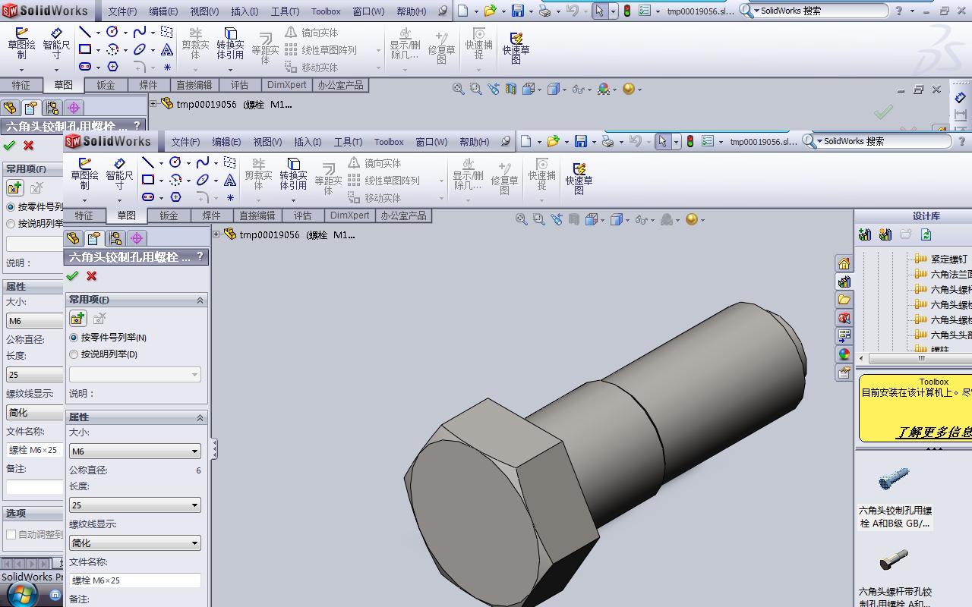Open the Toolbox menu in the front window
The width and height of the screenshot is (972, 607).
(389, 142)
